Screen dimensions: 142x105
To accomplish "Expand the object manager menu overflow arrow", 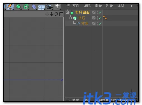I will [132, 6].
